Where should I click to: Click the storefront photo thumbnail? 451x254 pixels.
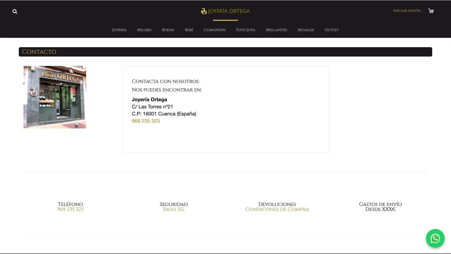55,97
